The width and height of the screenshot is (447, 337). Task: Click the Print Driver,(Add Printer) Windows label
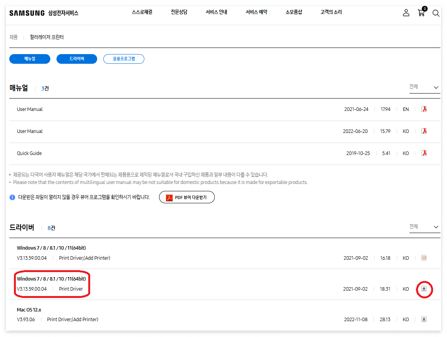pos(84,258)
